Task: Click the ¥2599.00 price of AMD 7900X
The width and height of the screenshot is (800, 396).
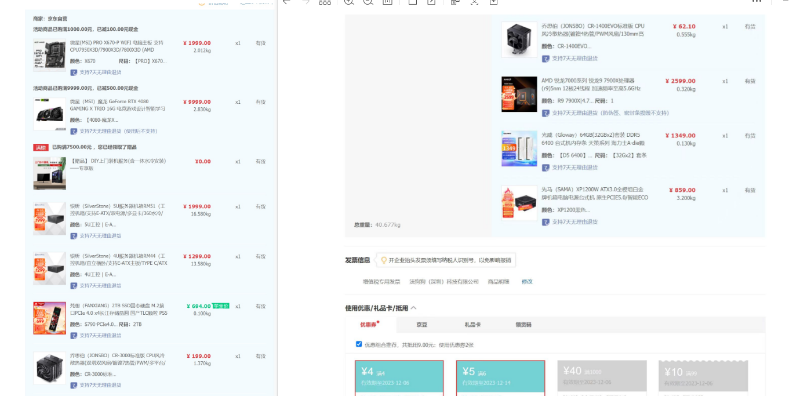Action: point(681,81)
